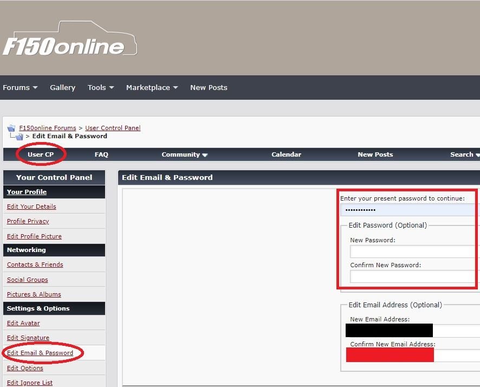Click the F150online logo
The height and width of the screenshot is (387, 480).
pos(69,41)
